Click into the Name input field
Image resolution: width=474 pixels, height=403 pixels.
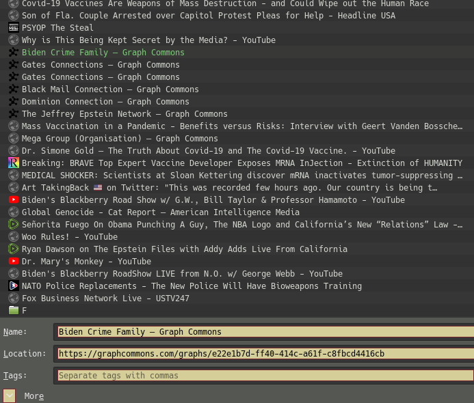point(265,332)
